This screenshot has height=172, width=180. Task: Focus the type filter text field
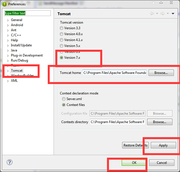[28, 13]
